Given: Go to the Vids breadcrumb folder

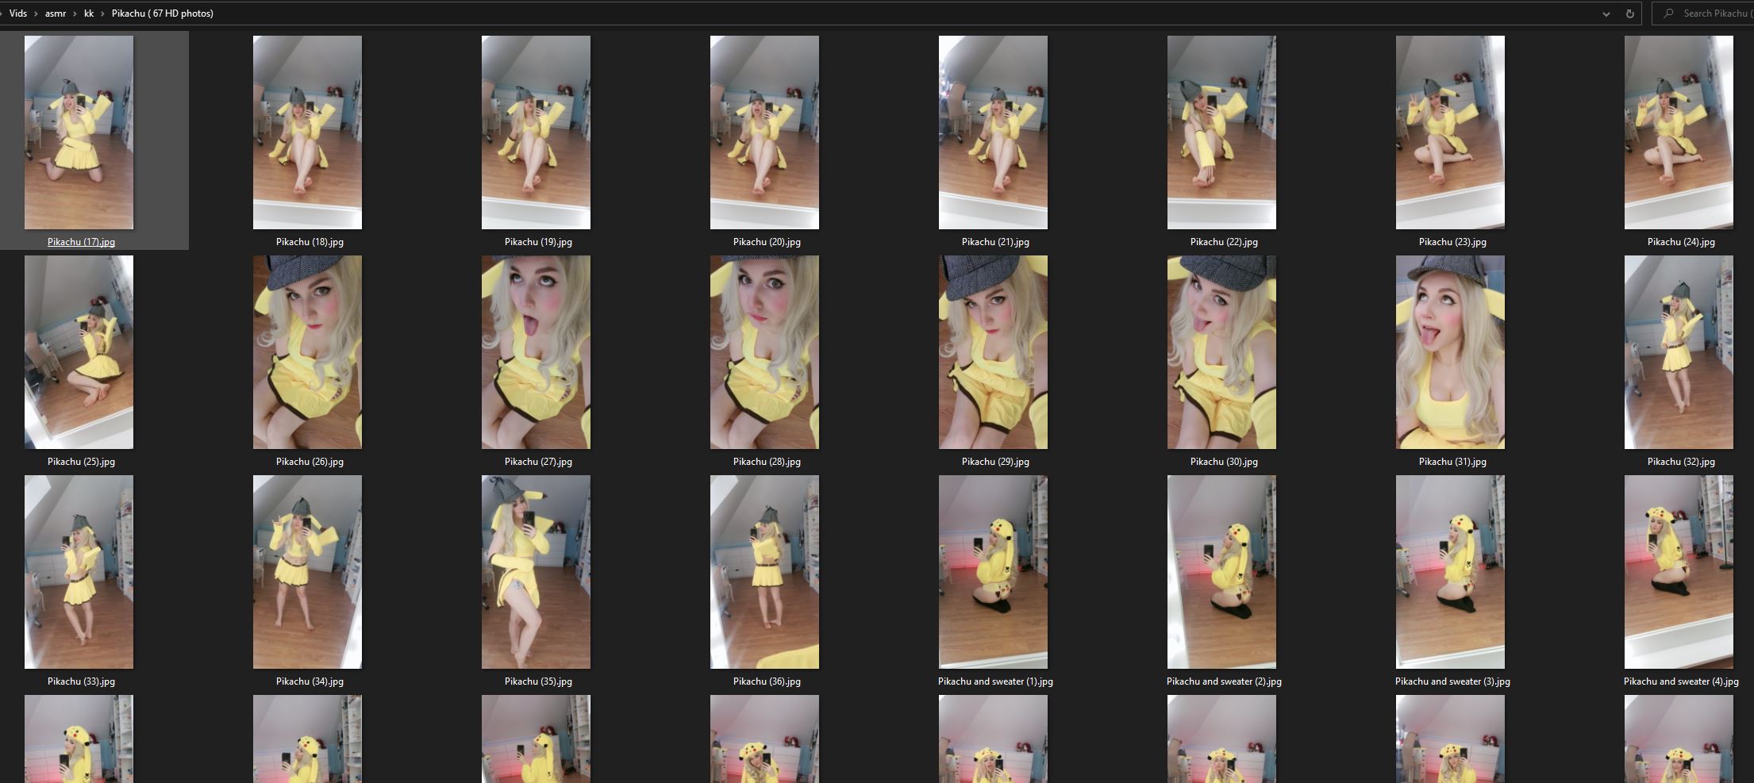Looking at the screenshot, I should pyautogui.click(x=18, y=13).
